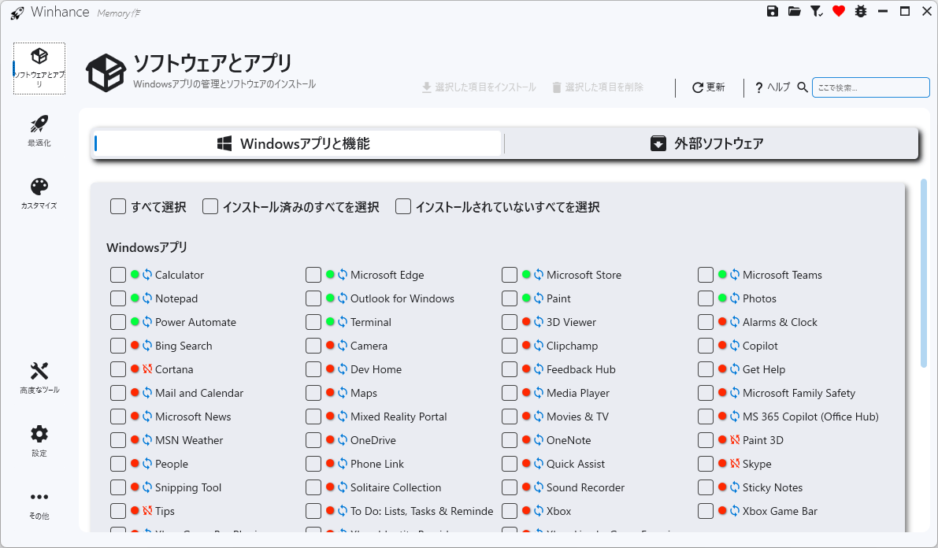Enable the インストール済みのすべてを選択 checkbox

pyautogui.click(x=210, y=207)
